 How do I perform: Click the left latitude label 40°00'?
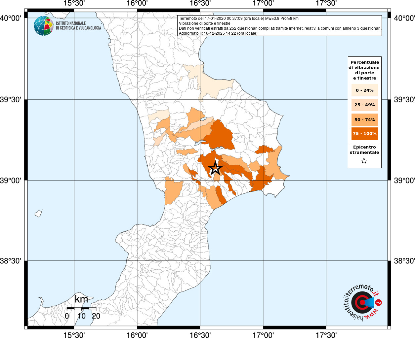pyautogui.click(x=11, y=18)
